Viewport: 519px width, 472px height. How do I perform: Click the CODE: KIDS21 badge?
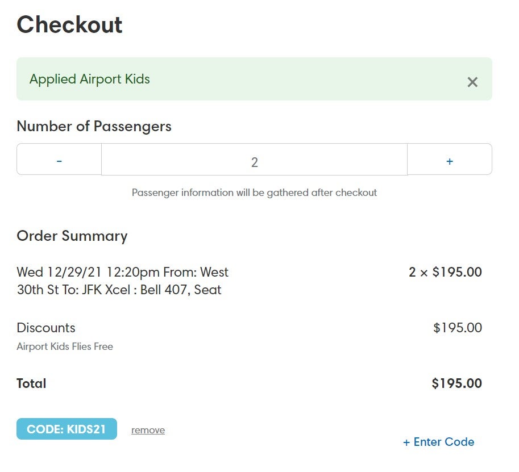(67, 429)
